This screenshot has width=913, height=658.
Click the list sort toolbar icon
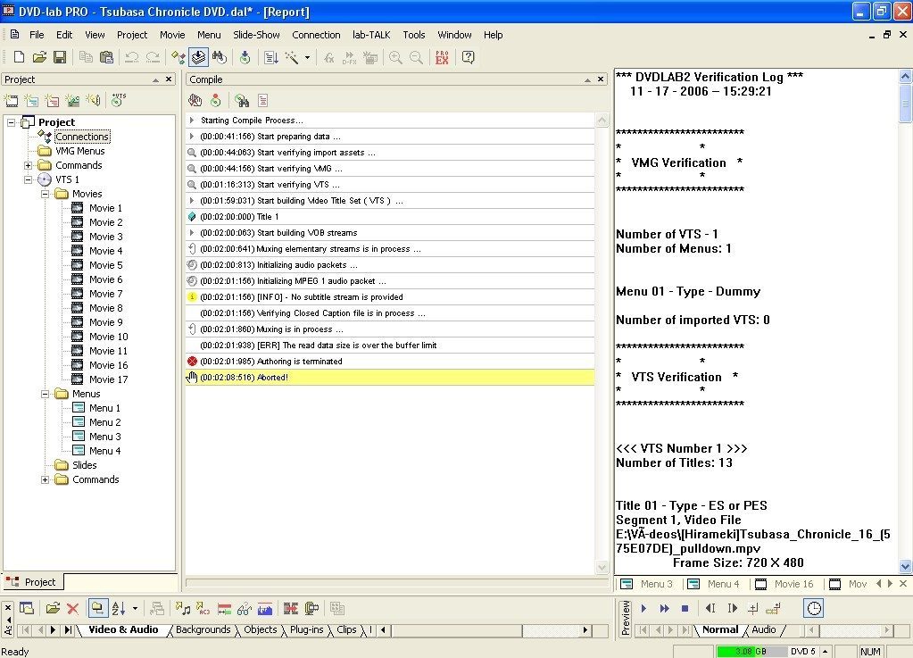pyautogui.click(x=270, y=57)
